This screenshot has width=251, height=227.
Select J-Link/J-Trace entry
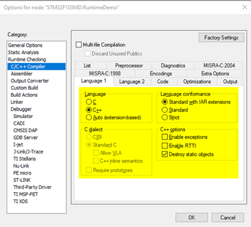click(x=36, y=152)
